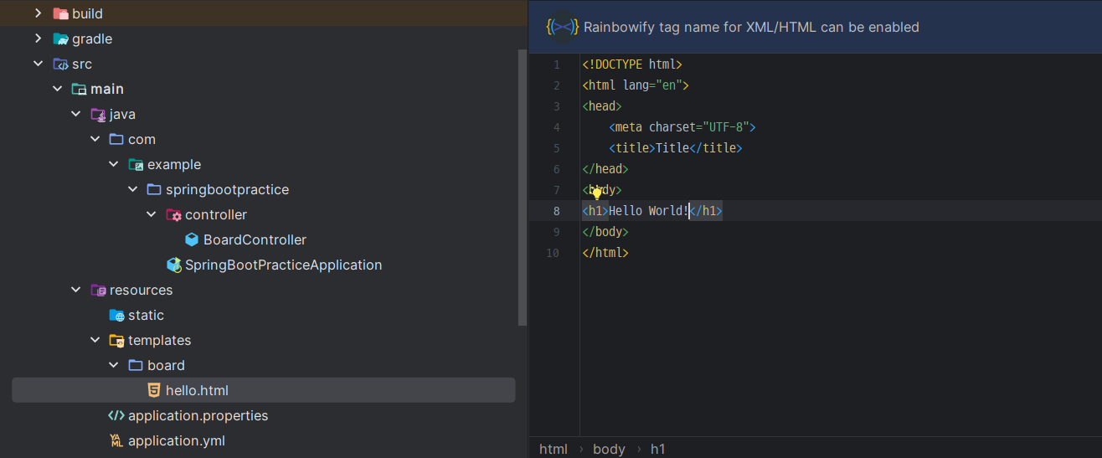The width and height of the screenshot is (1102, 458).
Task: Collapse the board folder chevron
Action: (x=114, y=365)
